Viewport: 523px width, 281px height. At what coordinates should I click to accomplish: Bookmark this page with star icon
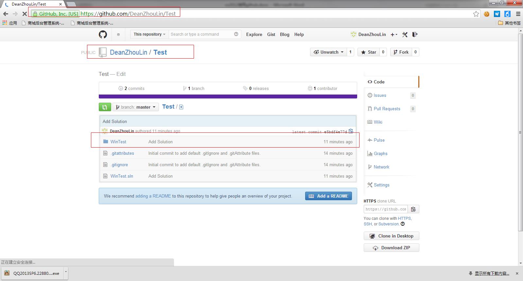[x=476, y=14]
